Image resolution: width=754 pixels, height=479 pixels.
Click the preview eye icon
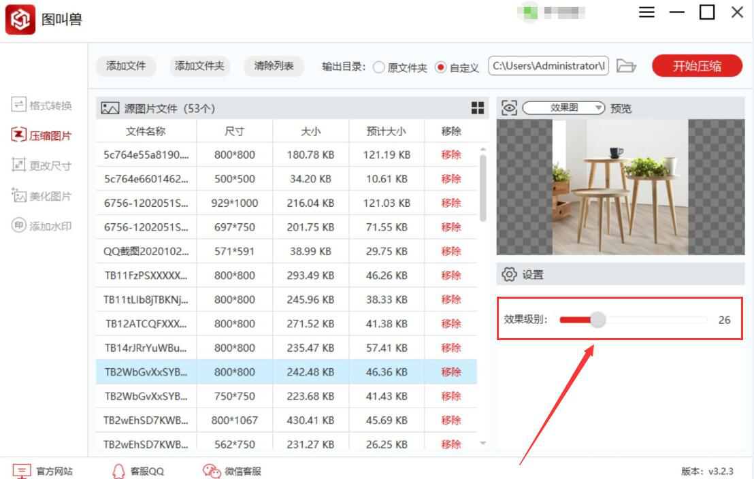[x=509, y=108]
